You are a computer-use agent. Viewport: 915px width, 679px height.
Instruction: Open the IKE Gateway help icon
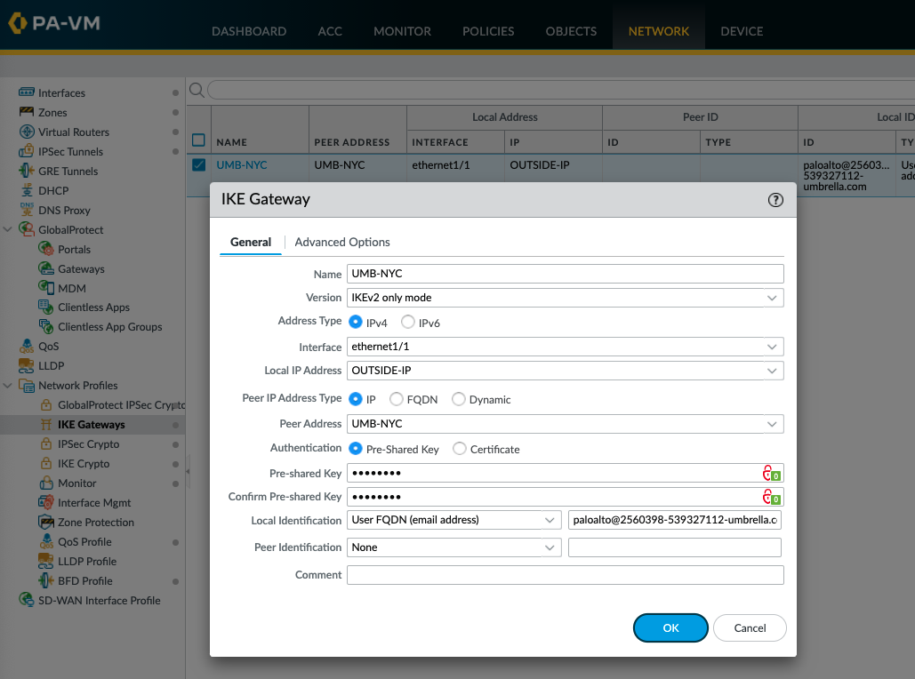[775, 200]
